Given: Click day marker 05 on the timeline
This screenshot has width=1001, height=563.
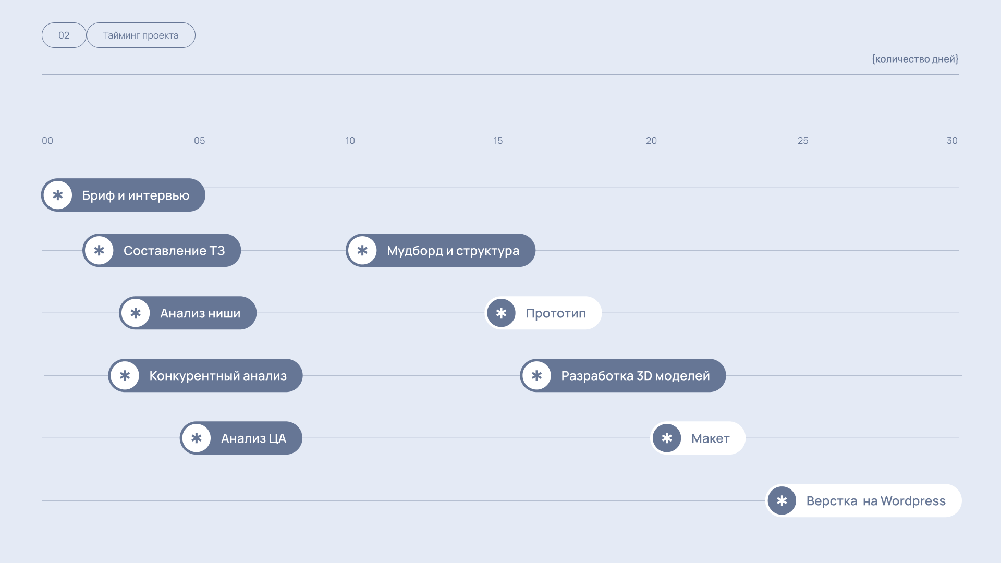Looking at the screenshot, I should [199, 141].
